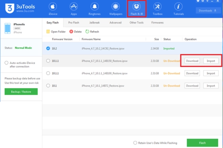The height and width of the screenshot is (148, 223).
Task: Select the Flash & JB icon
Action: point(136,8)
